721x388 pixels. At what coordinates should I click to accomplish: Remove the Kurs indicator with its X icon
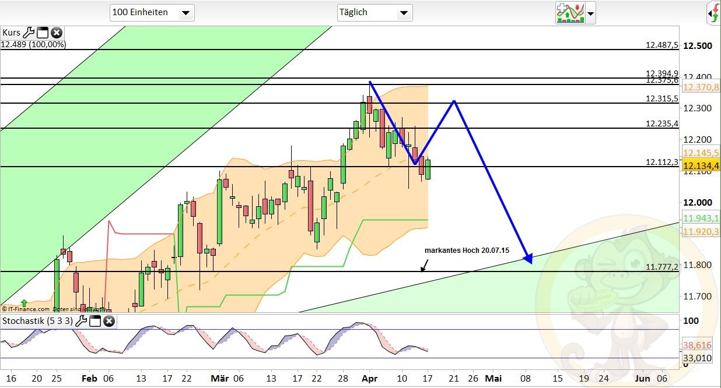pyautogui.click(x=55, y=33)
